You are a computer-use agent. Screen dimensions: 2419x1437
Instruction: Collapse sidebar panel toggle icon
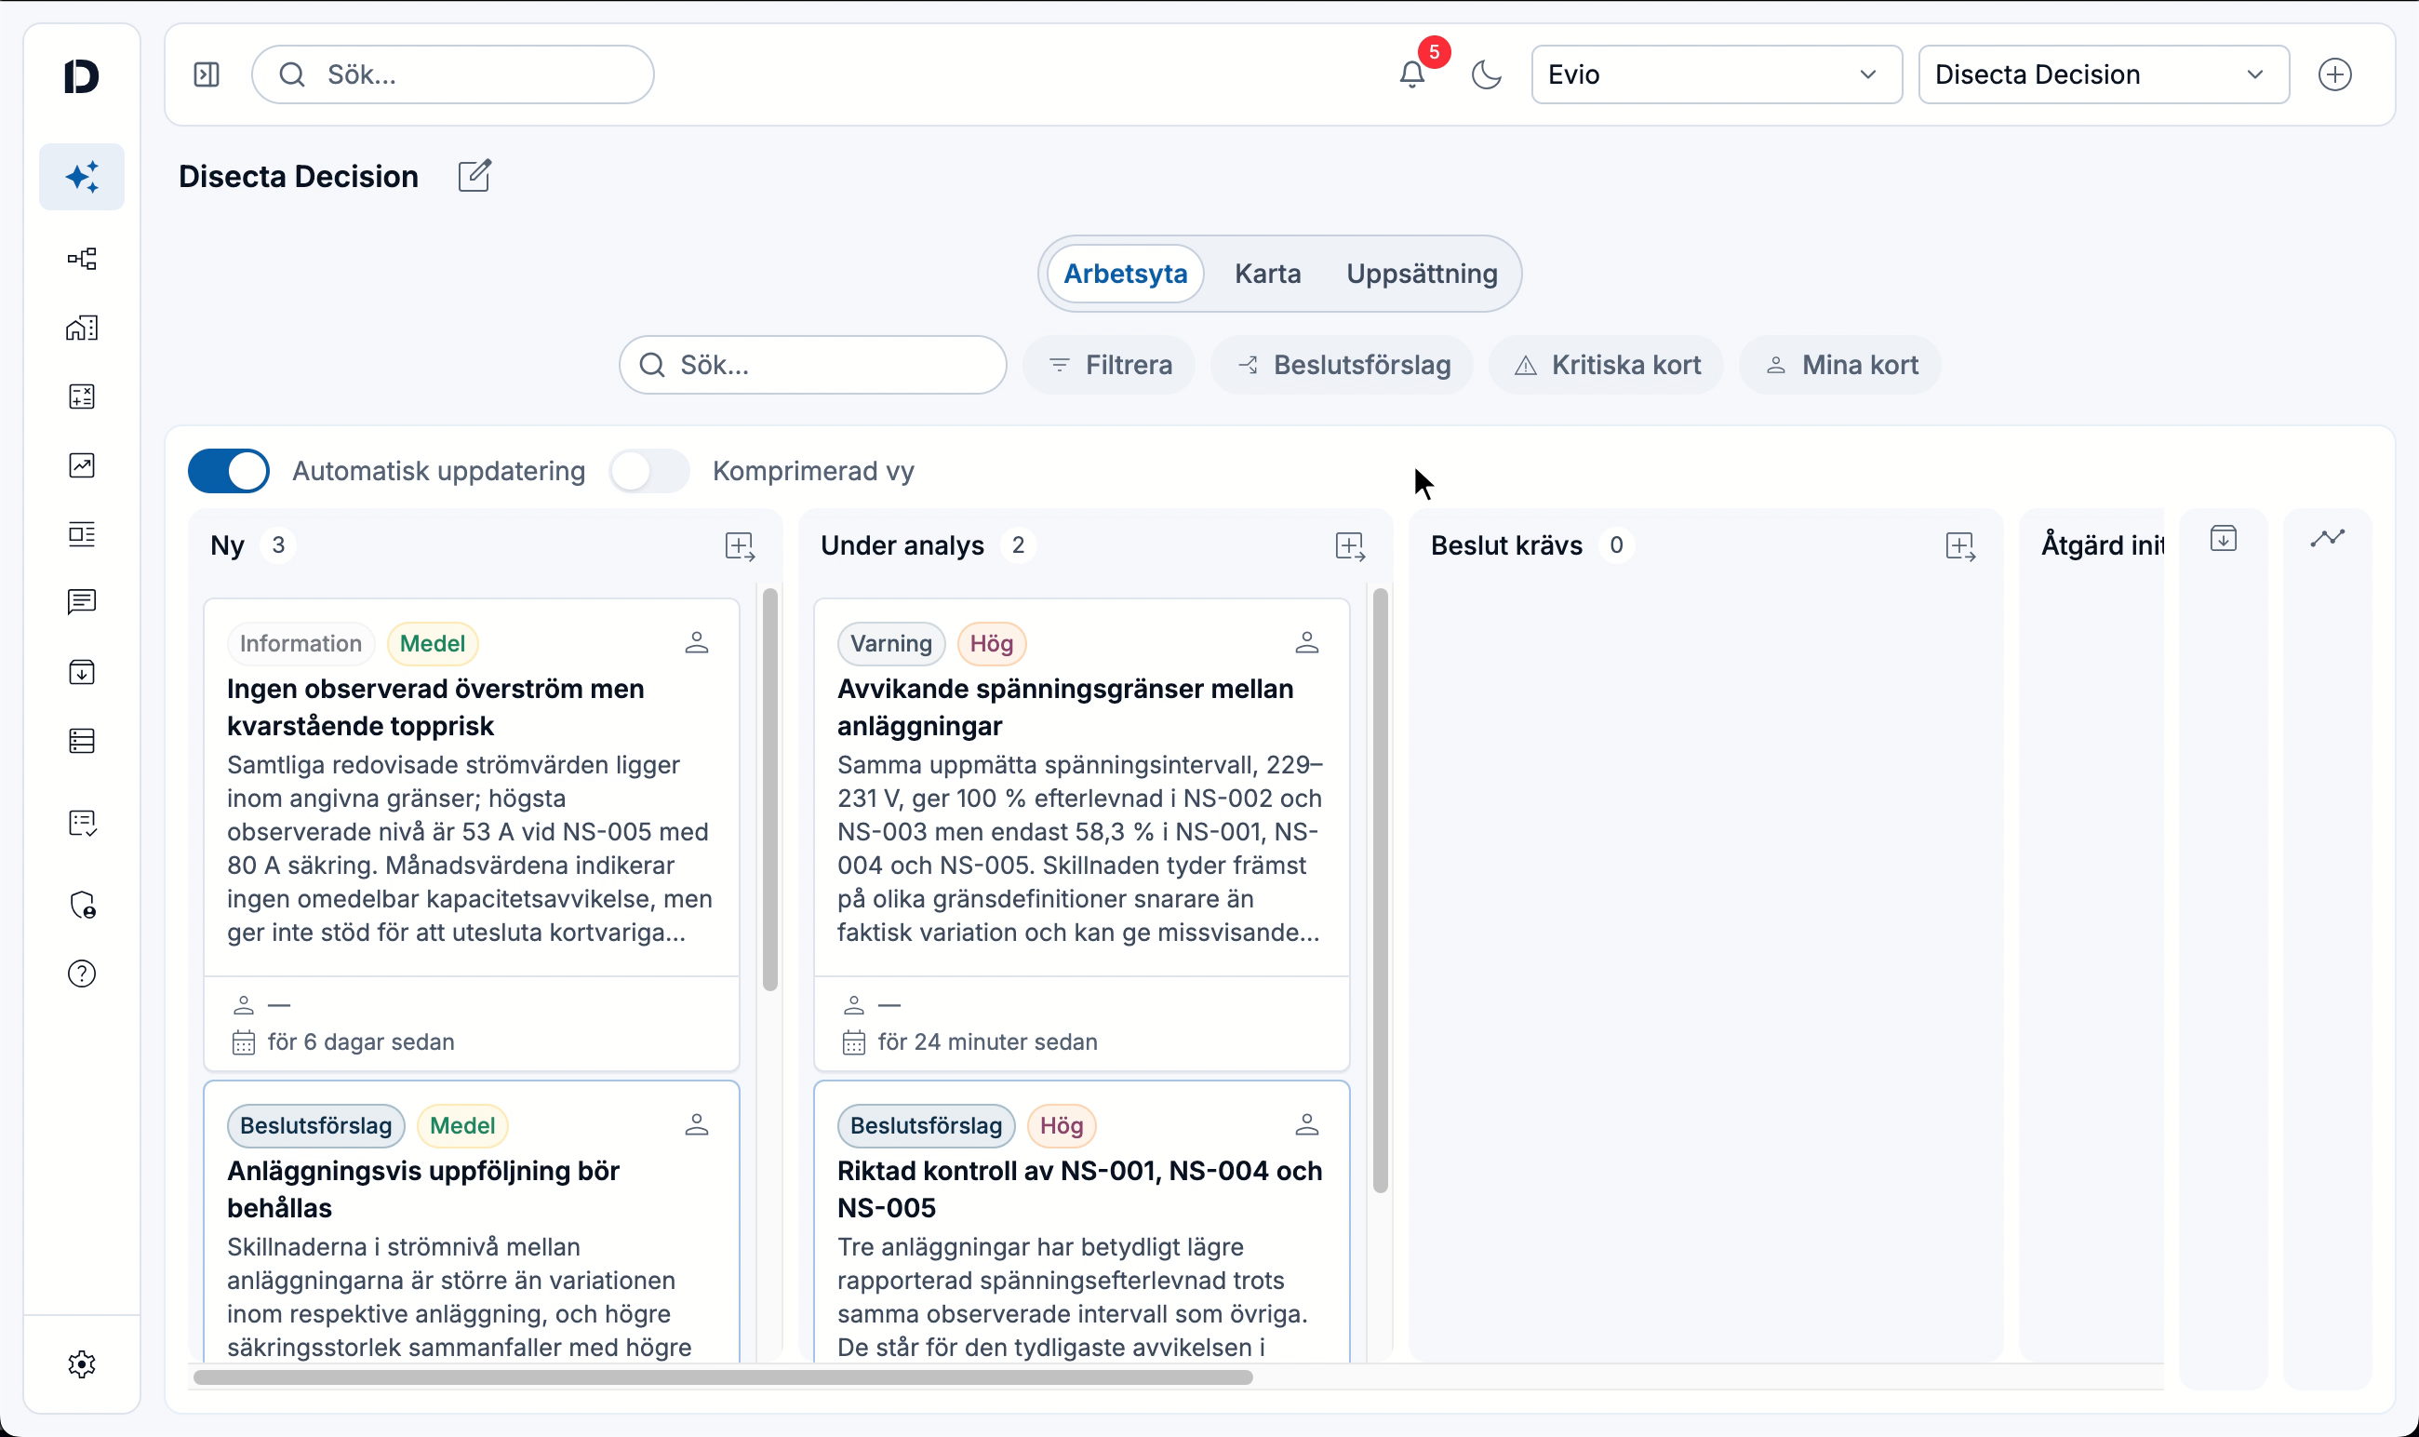pyautogui.click(x=207, y=74)
